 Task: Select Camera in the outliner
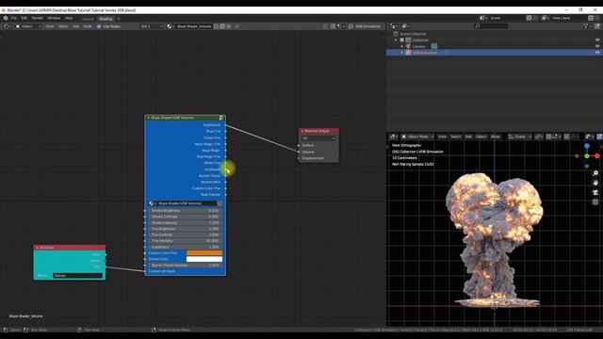(x=418, y=46)
